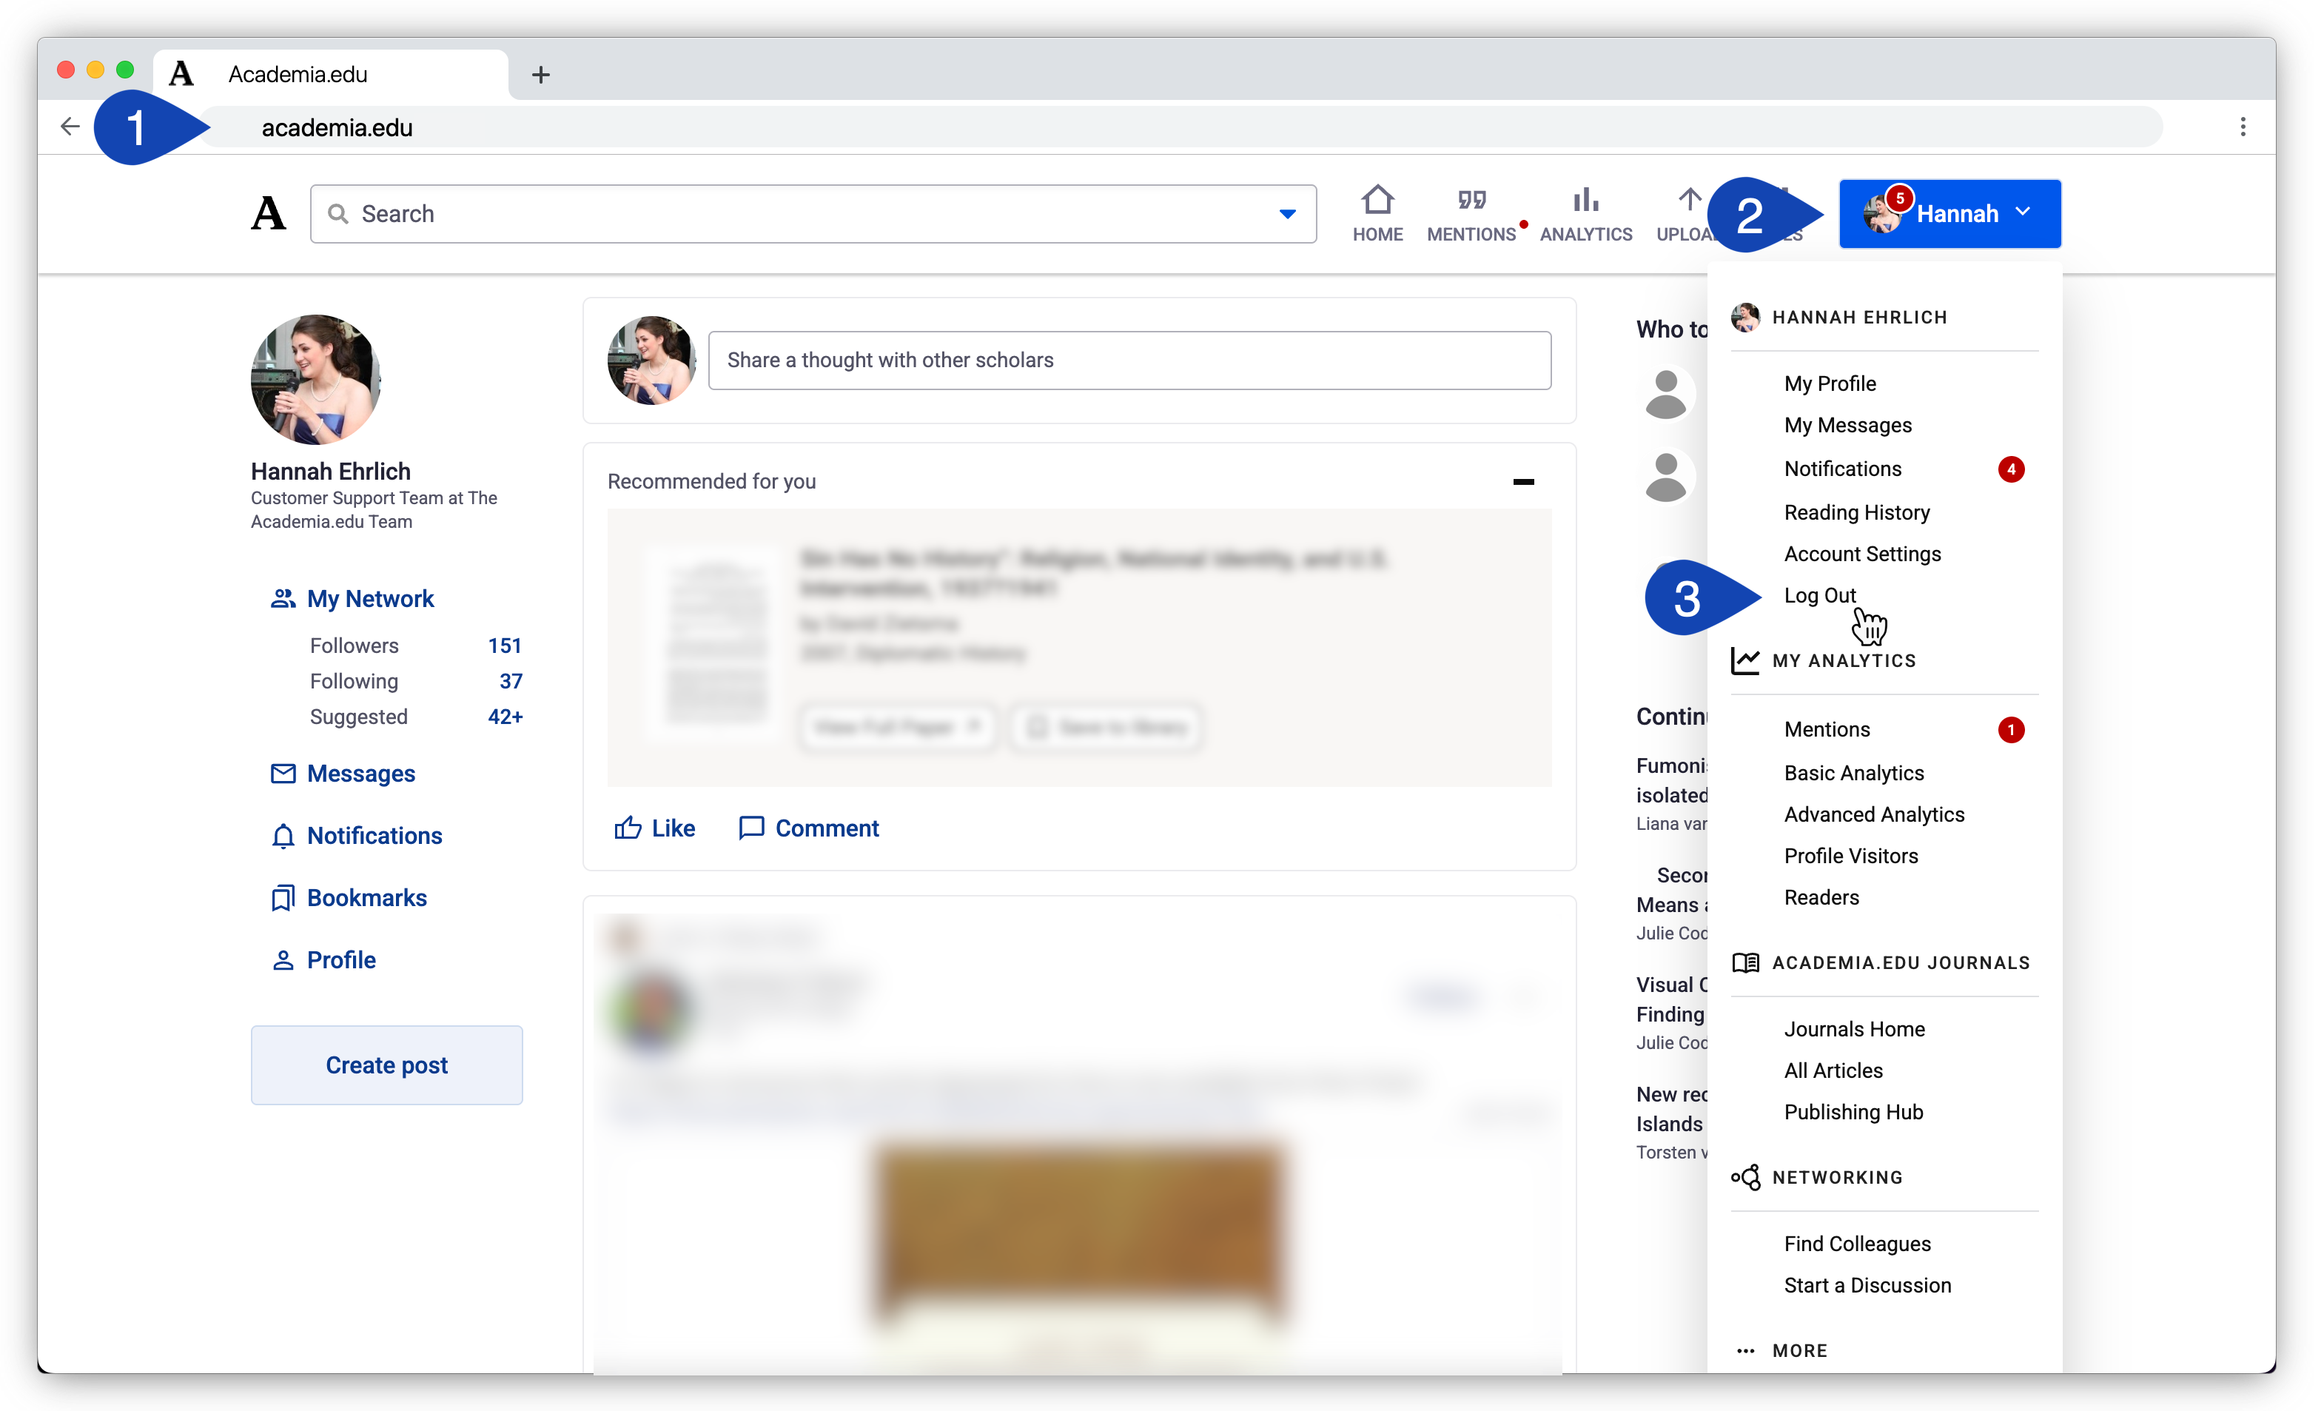Collapse Recommended for you section
2324x1411 pixels.
click(1522, 482)
